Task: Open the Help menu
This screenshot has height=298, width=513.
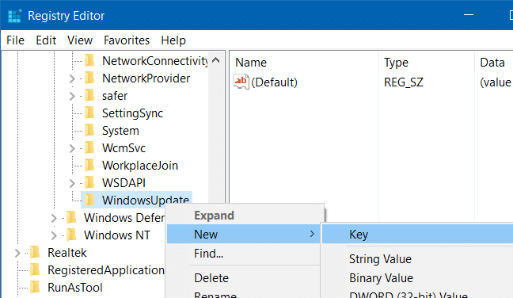Action: coord(173,40)
